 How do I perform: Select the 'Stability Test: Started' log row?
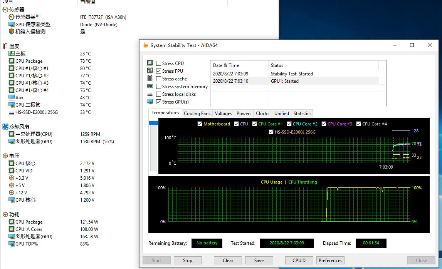pyautogui.click(x=294, y=74)
